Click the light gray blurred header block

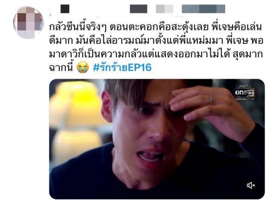click(x=164, y=9)
